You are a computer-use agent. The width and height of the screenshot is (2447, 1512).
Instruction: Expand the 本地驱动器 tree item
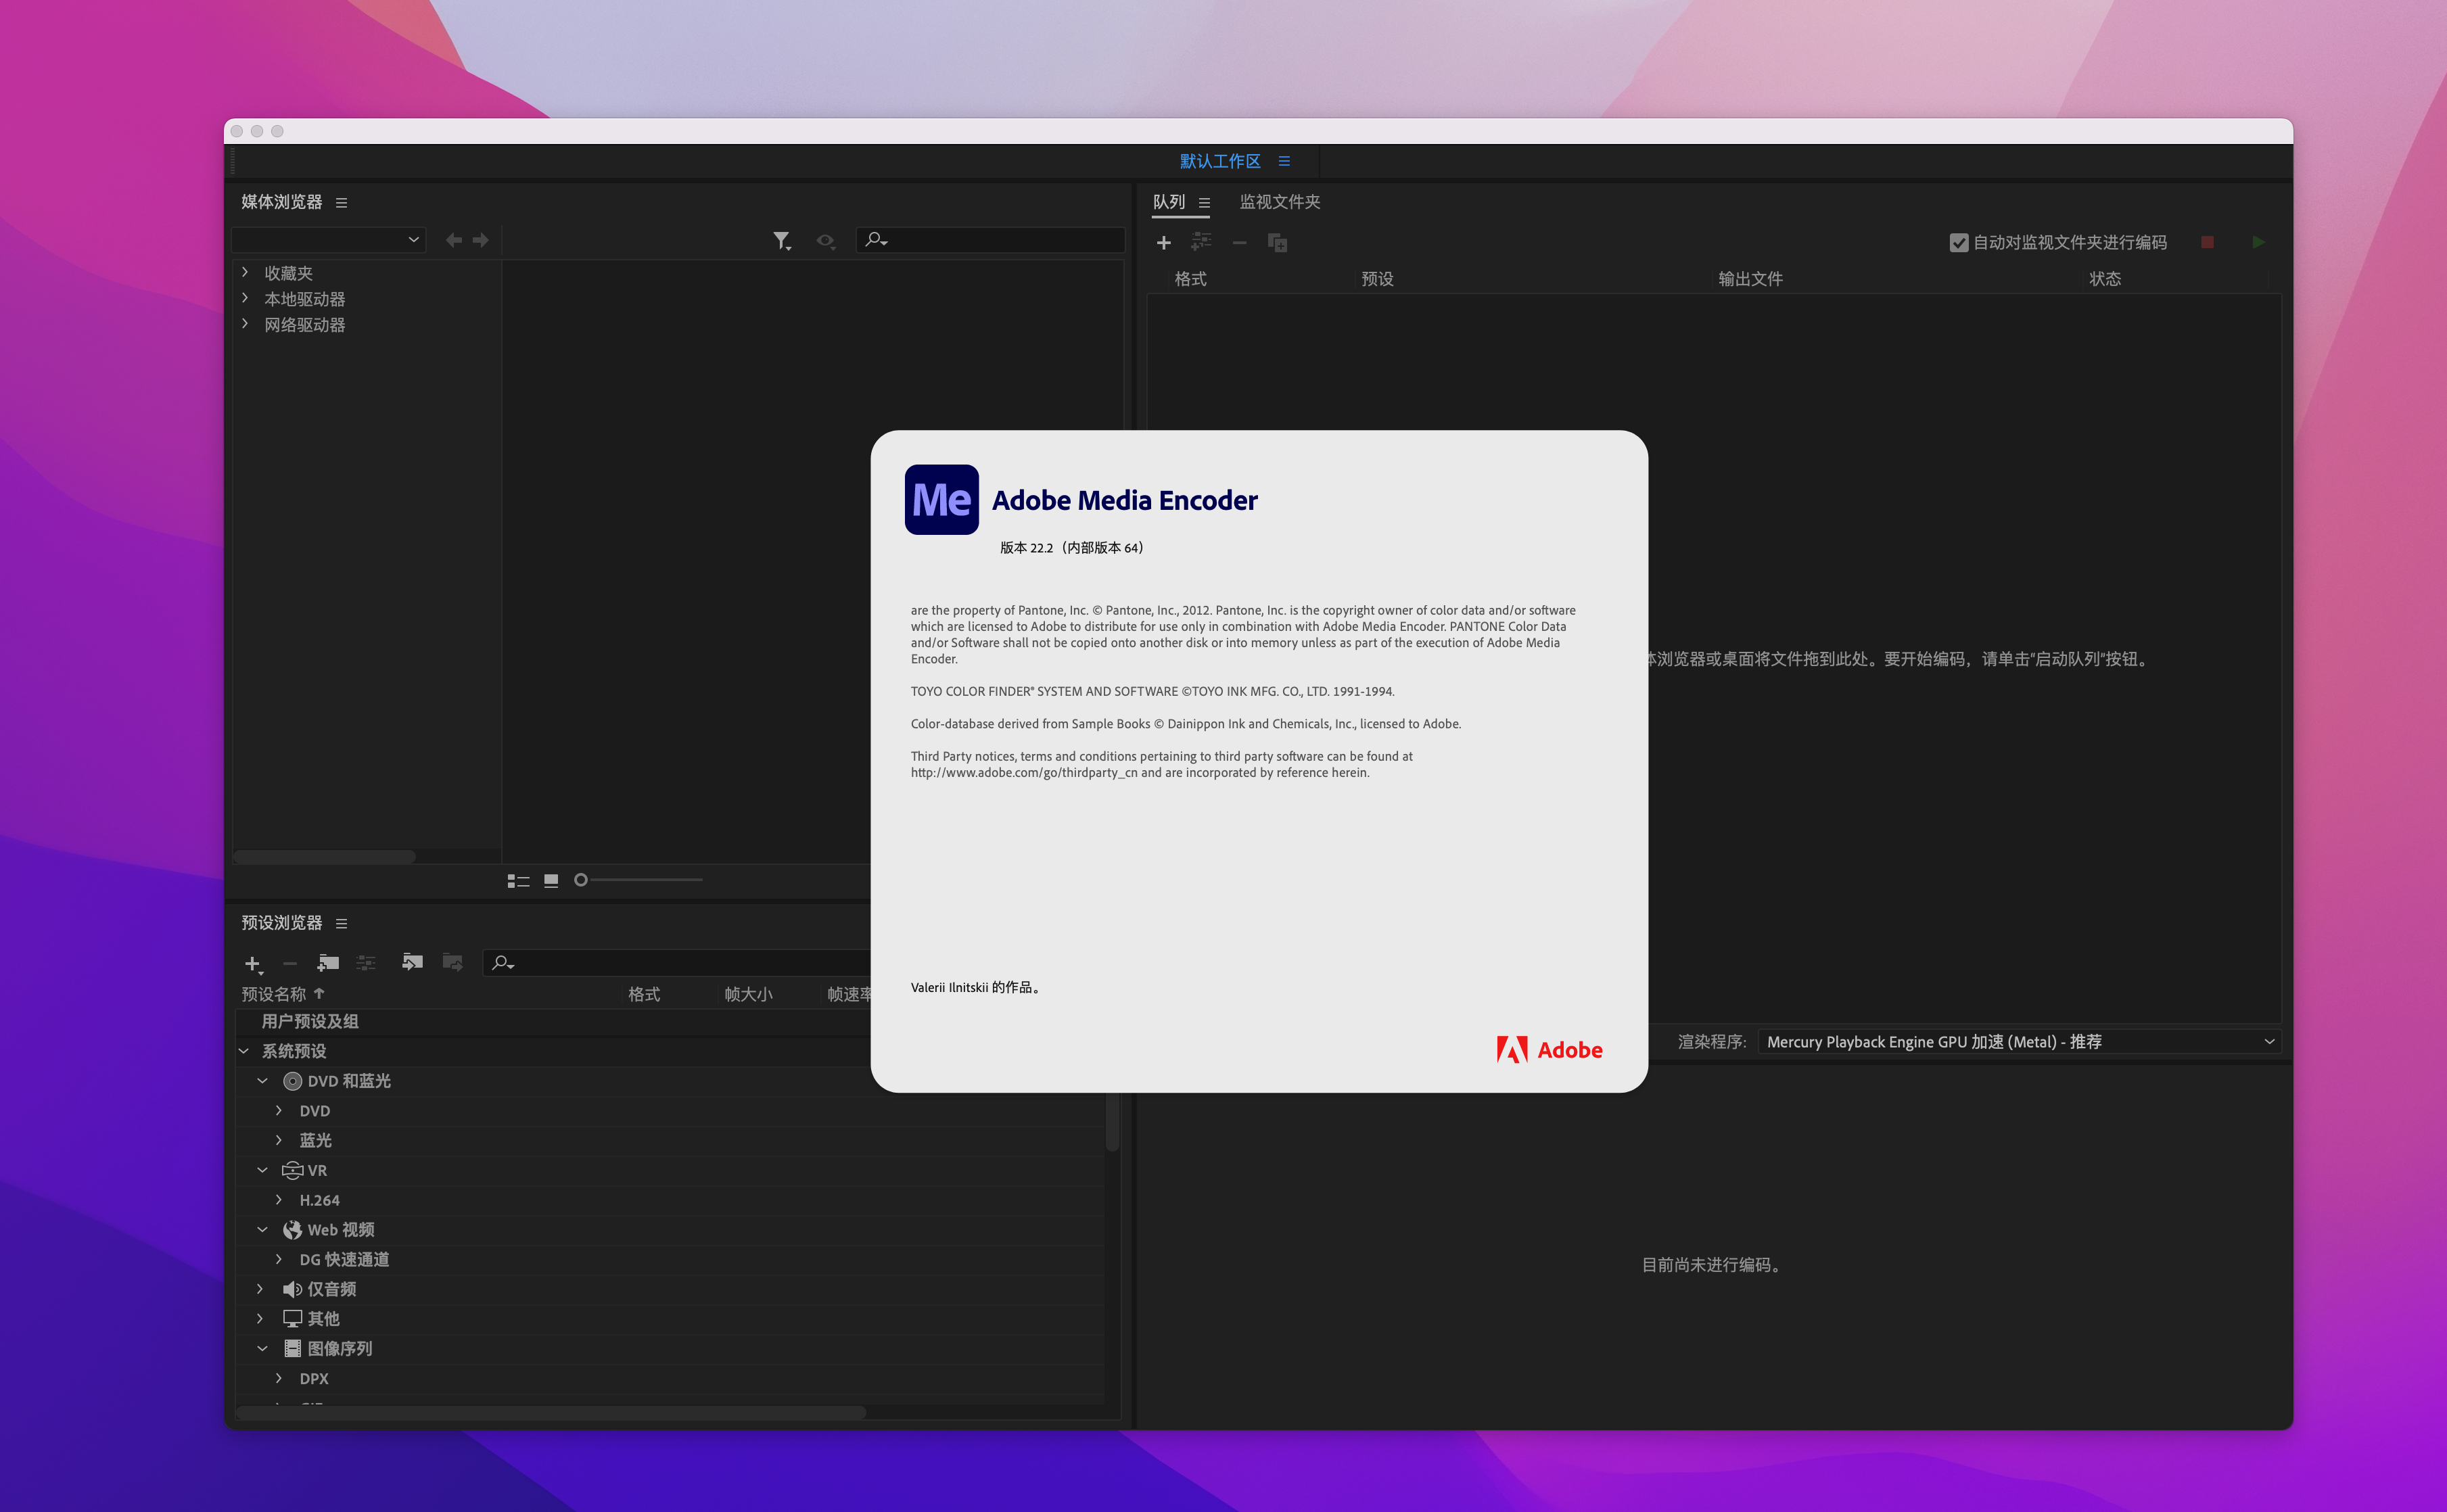coord(245,298)
